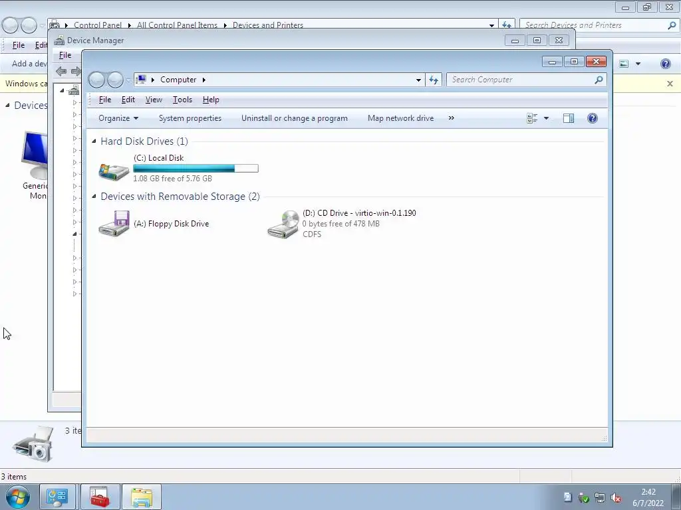Collapse the Hard Disk Drives group
Viewport: 681px width, 510px height.
(94, 141)
